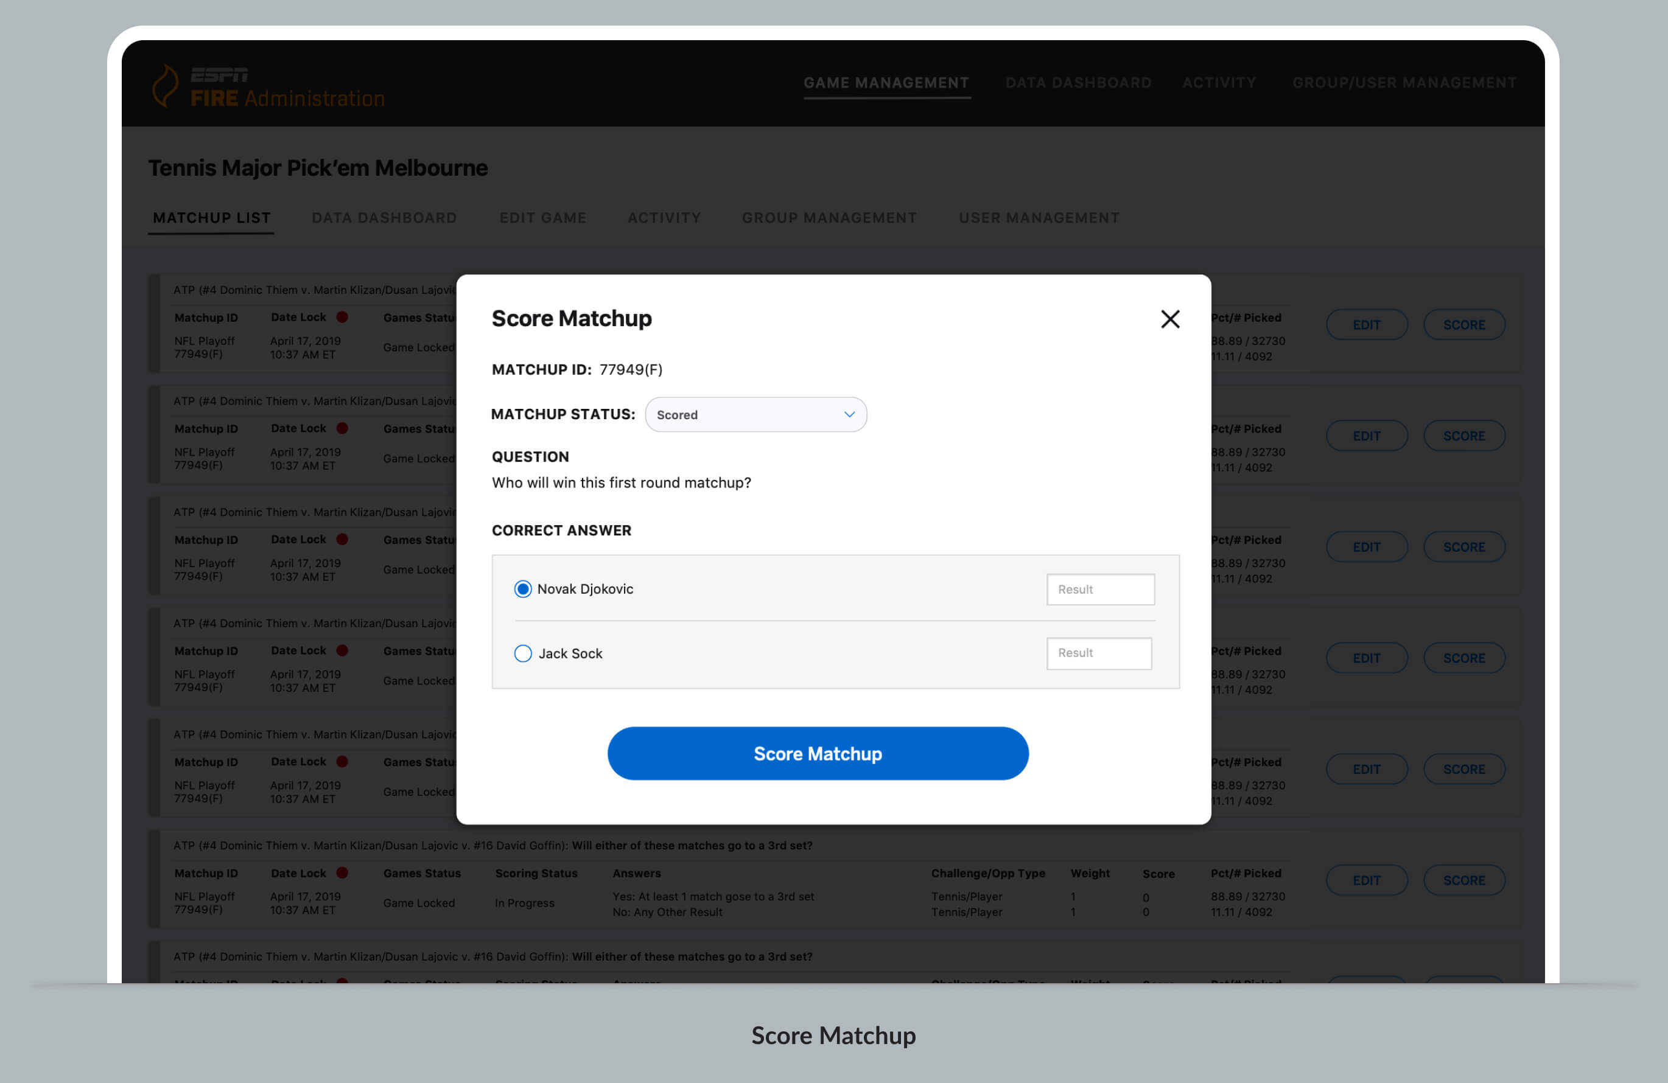Go to Group/User Management in header

coord(1404,83)
